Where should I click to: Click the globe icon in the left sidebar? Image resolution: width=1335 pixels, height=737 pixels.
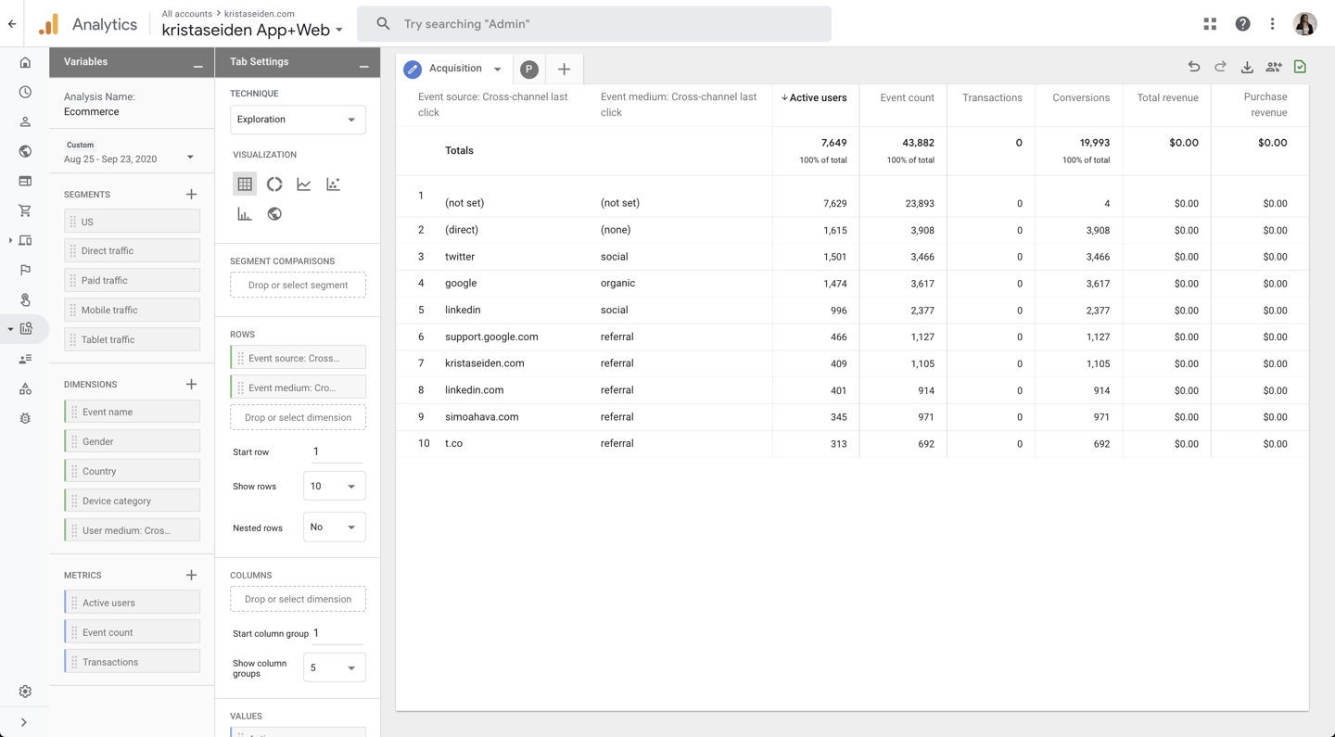pyautogui.click(x=25, y=152)
